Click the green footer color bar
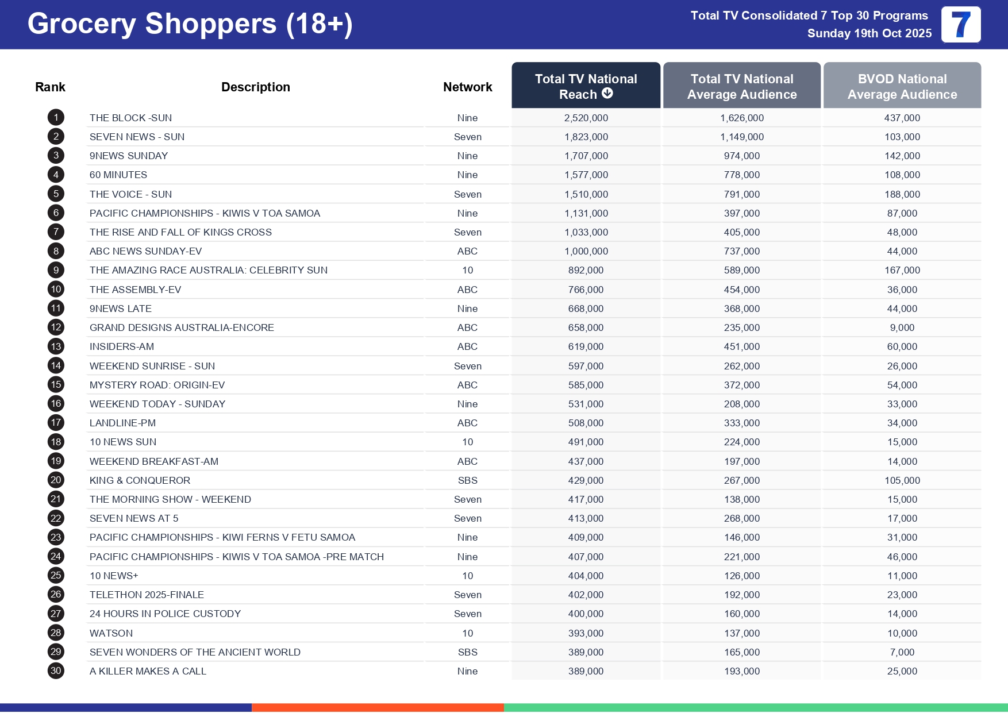The width and height of the screenshot is (1008, 713). [756, 708]
